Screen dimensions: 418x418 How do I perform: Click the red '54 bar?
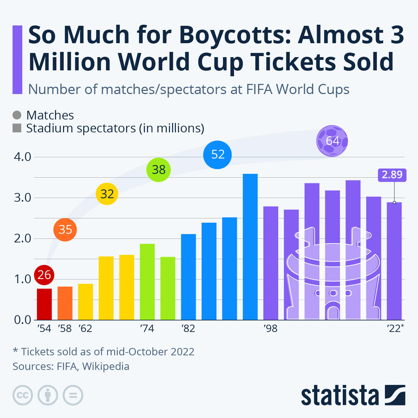pos(44,304)
